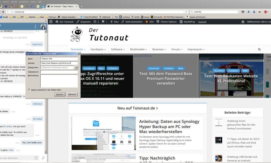Click the Speichern button in the dialog
Viewport: 271px width, 163px height.
[59, 94]
